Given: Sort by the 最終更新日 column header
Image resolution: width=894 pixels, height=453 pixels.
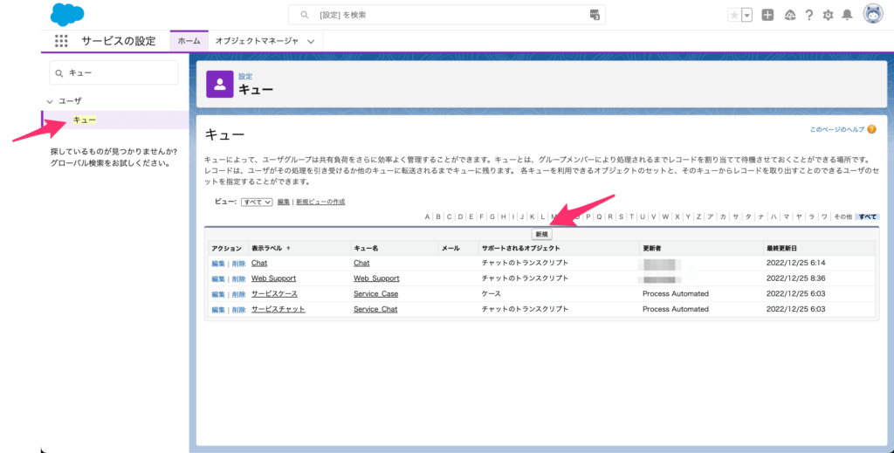Looking at the screenshot, I should tap(781, 249).
